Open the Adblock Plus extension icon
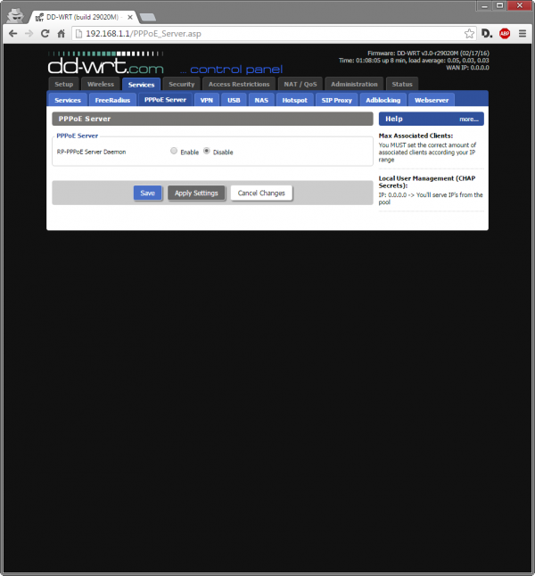535x576 pixels. [505, 34]
